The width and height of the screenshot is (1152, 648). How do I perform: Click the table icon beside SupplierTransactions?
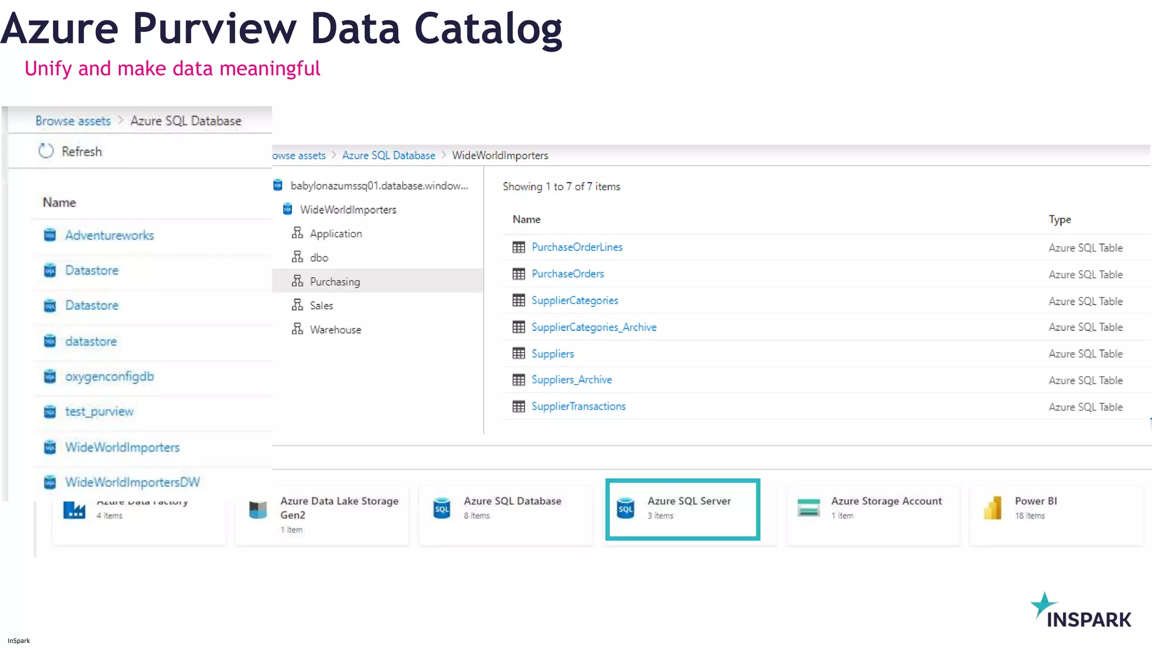pos(519,406)
